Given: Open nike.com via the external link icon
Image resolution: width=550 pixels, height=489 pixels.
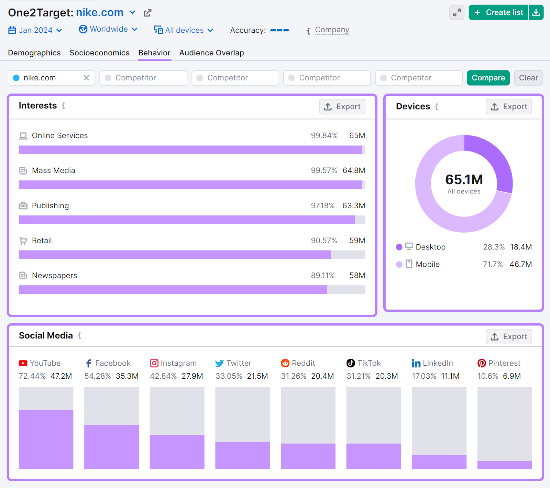Looking at the screenshot, I should coord(147,12).
